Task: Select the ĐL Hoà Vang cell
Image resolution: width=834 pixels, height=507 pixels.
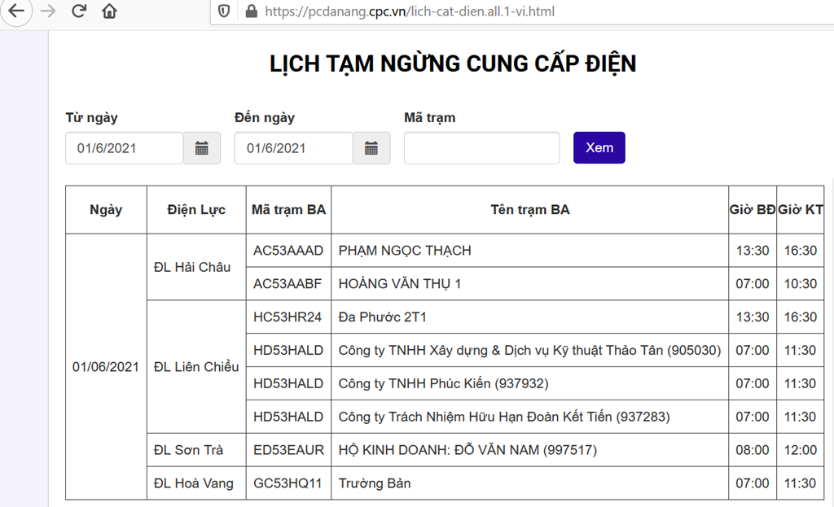Action: 196,483
